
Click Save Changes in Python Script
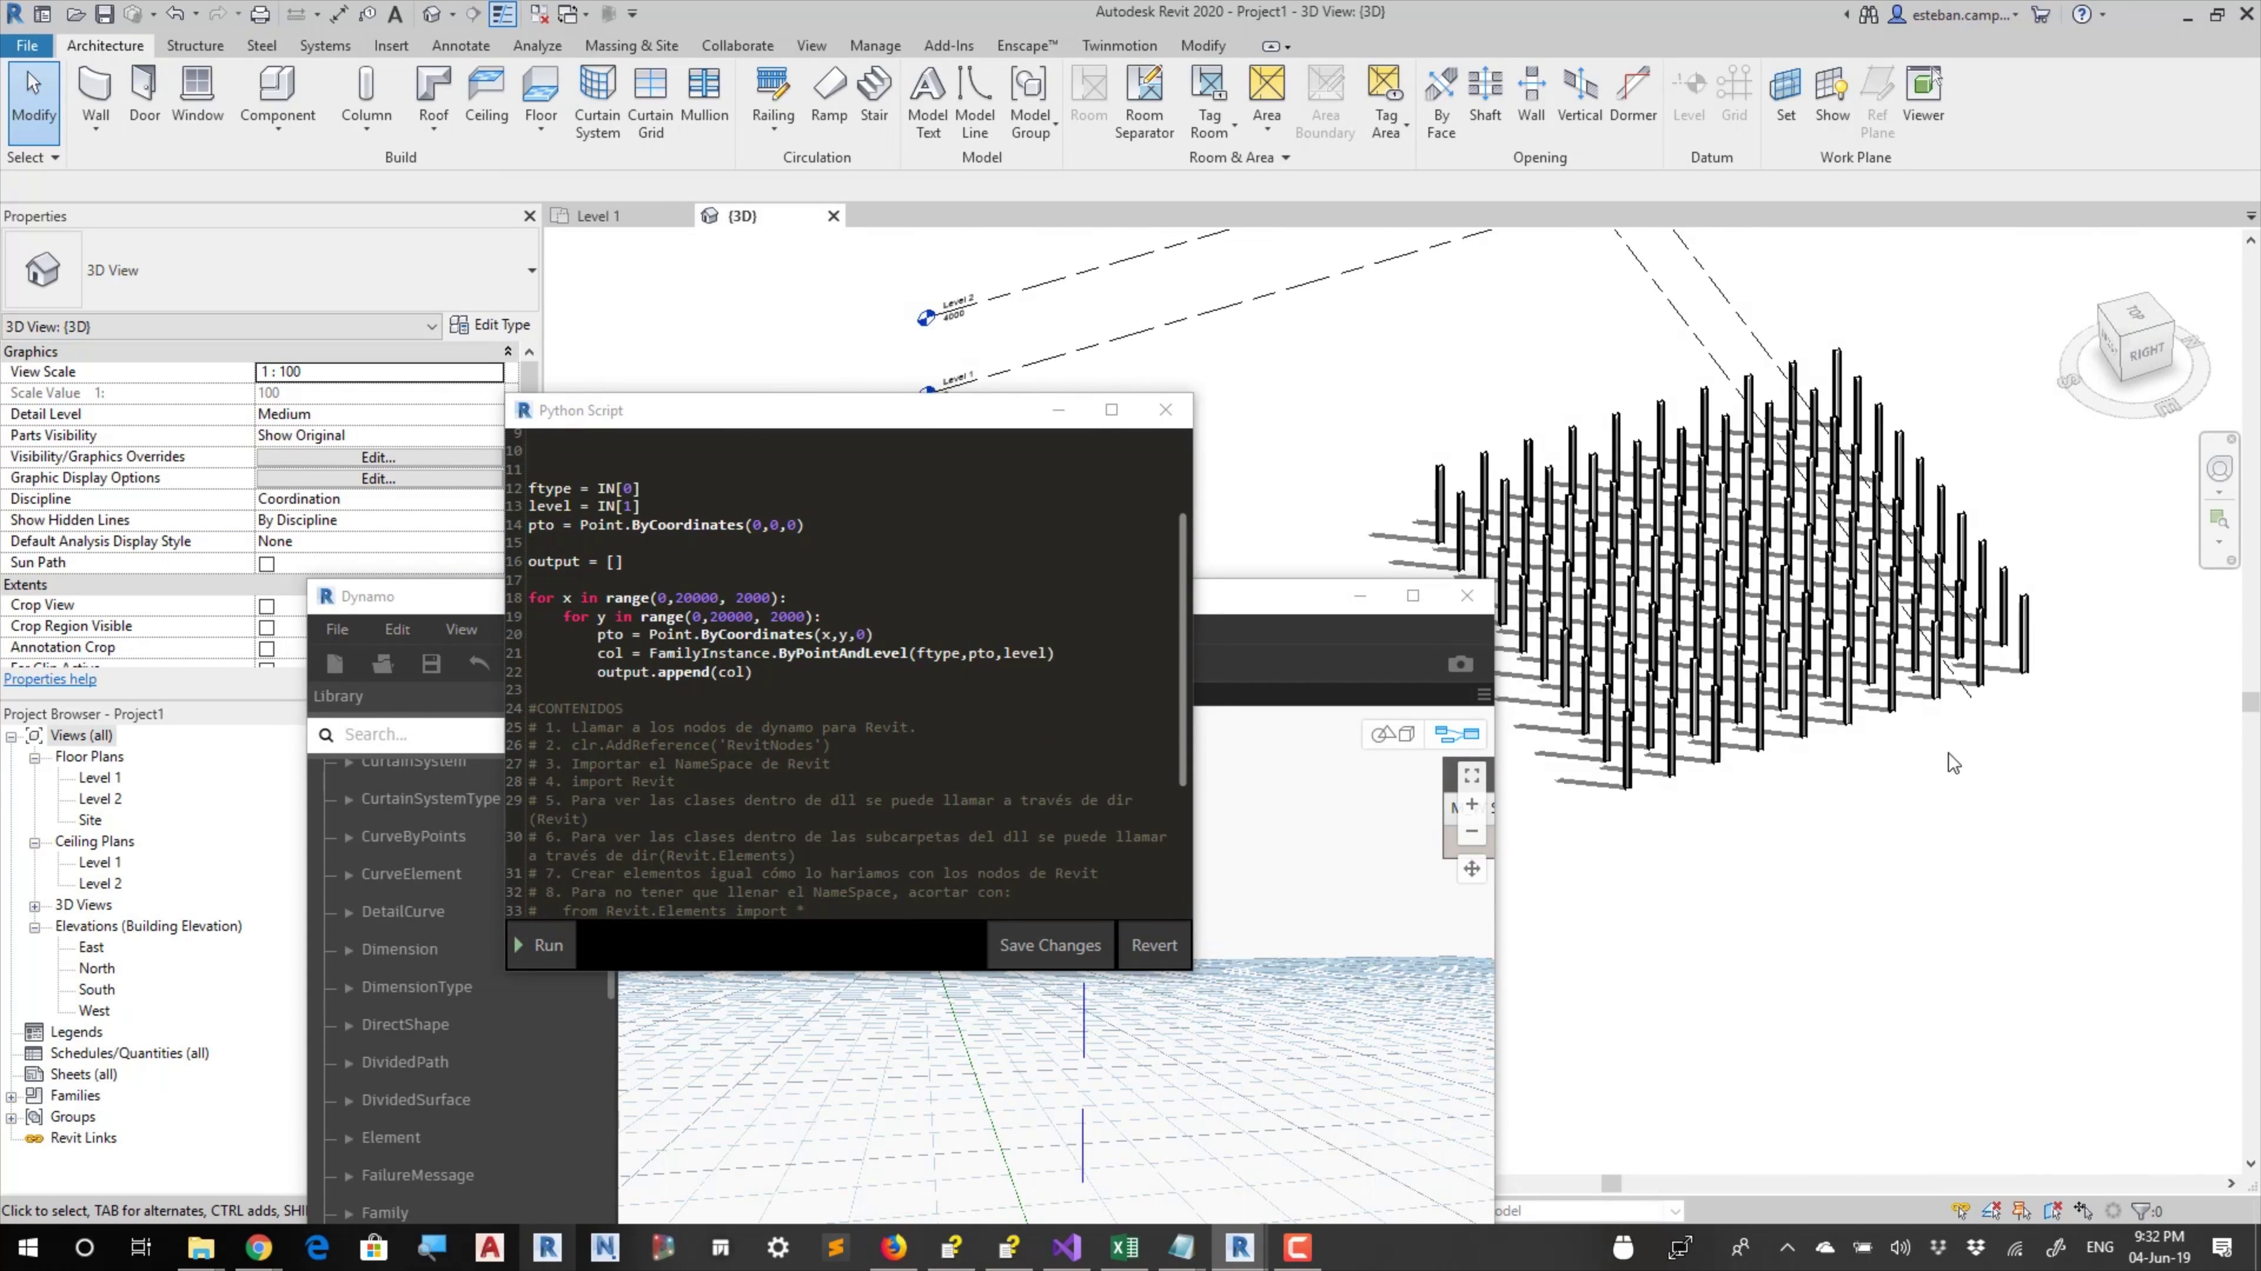point(1050,944)
